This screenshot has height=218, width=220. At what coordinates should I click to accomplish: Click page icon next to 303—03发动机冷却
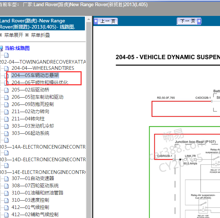click(6, 126)
